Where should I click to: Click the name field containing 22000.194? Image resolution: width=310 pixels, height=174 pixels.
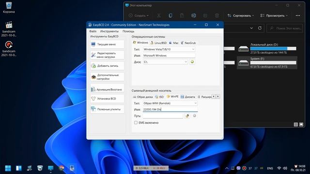tap(170, 109)
